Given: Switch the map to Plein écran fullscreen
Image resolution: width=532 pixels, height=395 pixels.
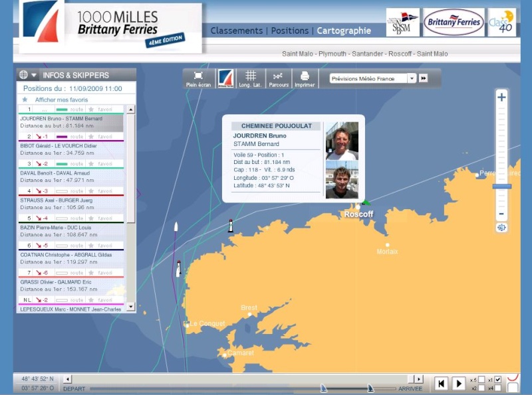Looking at the screenshot, I should [x=198, y=78].
